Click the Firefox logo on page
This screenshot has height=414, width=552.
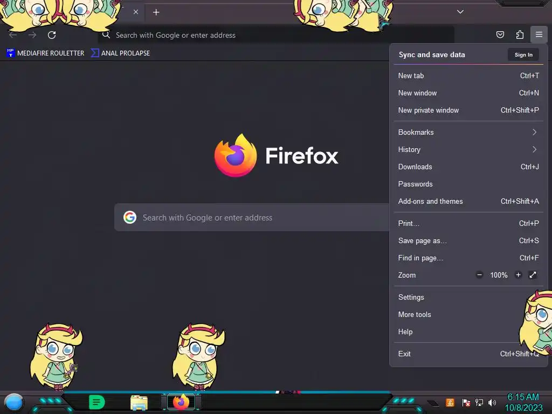pos(236,155)
